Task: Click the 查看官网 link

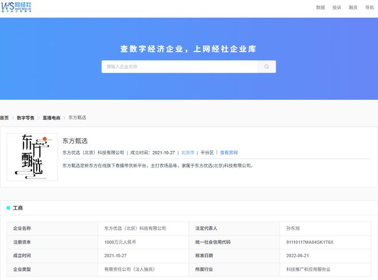Action: 229,153
